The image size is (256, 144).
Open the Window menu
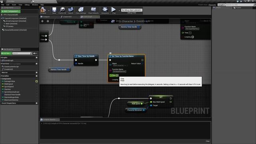(x=35, y=5)
